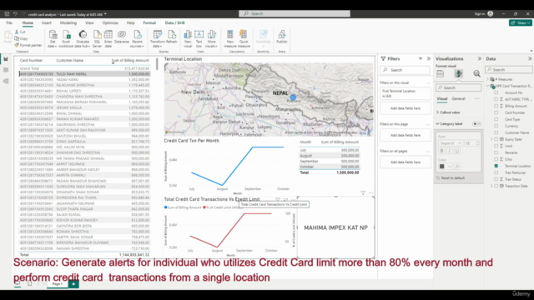Open Recent sources list
The image size is (534, 300).
(137, 39)
